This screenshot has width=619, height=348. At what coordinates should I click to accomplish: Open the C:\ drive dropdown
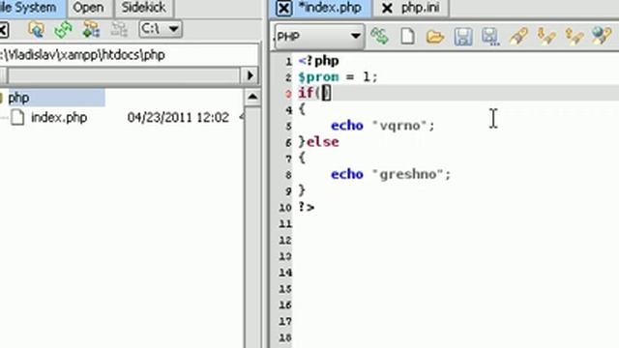pyautogui.click(x=161, y=29)
